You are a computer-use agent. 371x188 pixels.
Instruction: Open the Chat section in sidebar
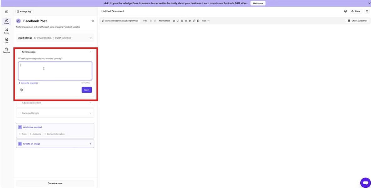6,40
